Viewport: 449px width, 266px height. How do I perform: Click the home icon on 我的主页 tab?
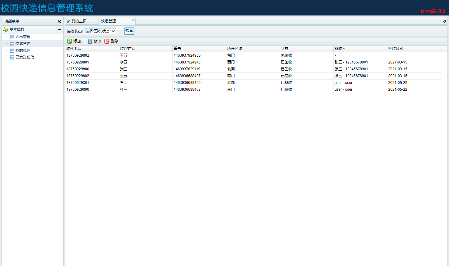pos(68,21)
